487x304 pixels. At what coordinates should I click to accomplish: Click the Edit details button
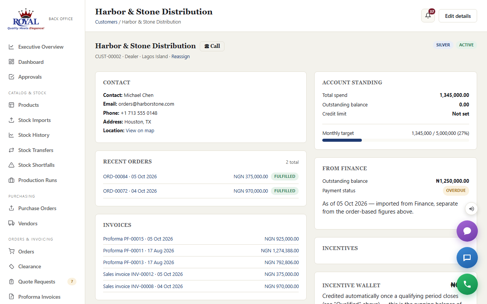(458, 16)
